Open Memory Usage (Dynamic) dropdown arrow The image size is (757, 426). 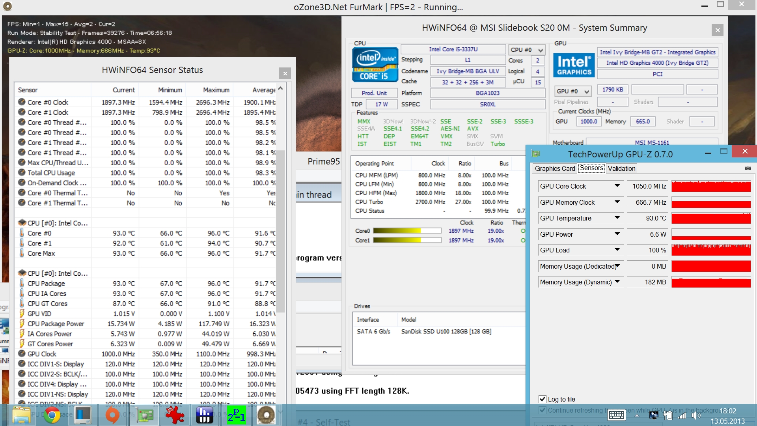tap(617, 282)
